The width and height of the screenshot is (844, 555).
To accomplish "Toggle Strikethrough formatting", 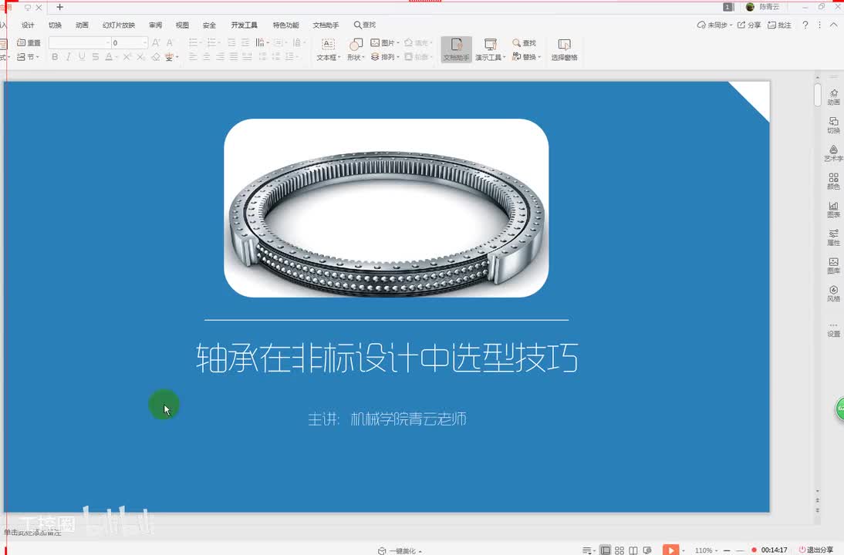I will click(x=95, y=56).
